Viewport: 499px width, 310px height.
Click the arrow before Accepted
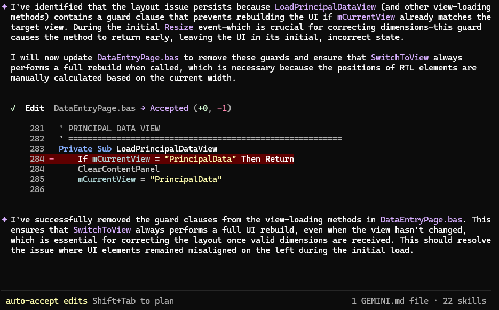142,108
